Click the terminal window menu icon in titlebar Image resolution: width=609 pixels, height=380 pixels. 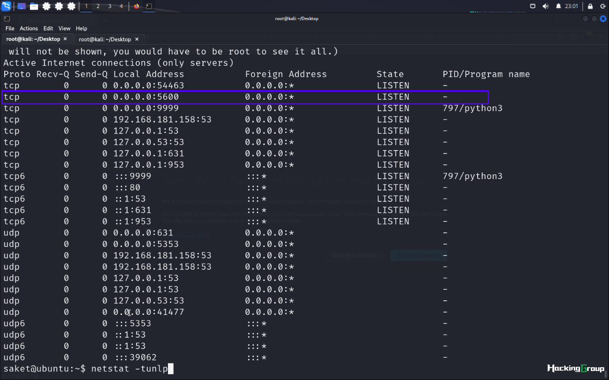[x=6, y=19]
